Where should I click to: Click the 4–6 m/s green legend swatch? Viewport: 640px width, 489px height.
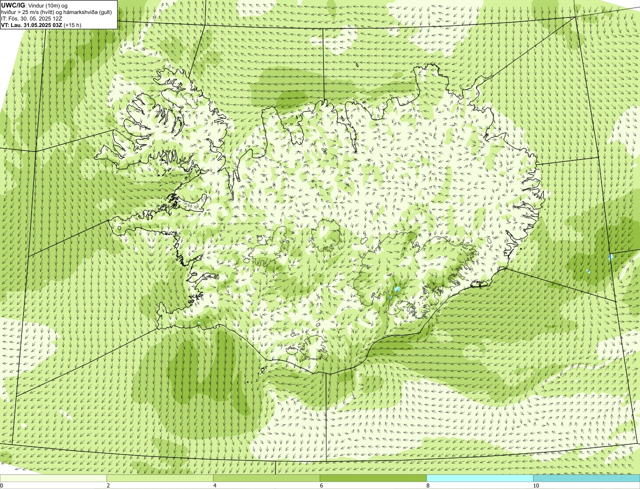(266, 478)
